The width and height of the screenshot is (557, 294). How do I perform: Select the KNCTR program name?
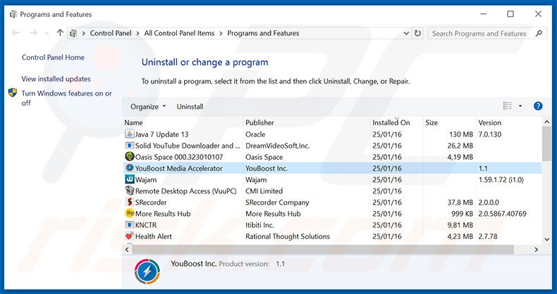[146, 225]
